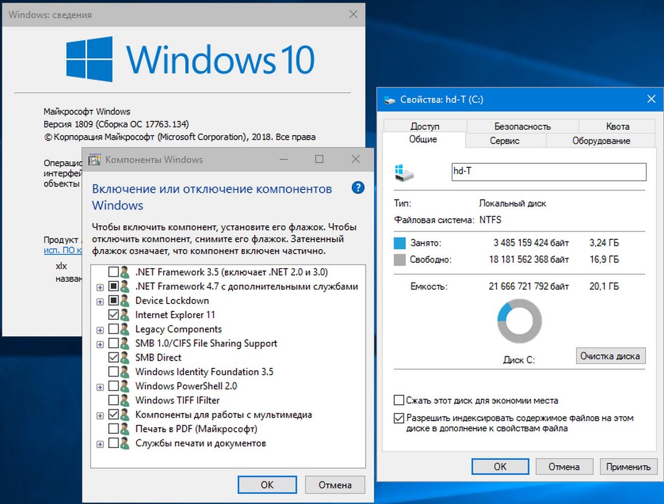
Task: Select the Windows Identity Foundation 3.5 row text
Action: [x=204, y=372]
